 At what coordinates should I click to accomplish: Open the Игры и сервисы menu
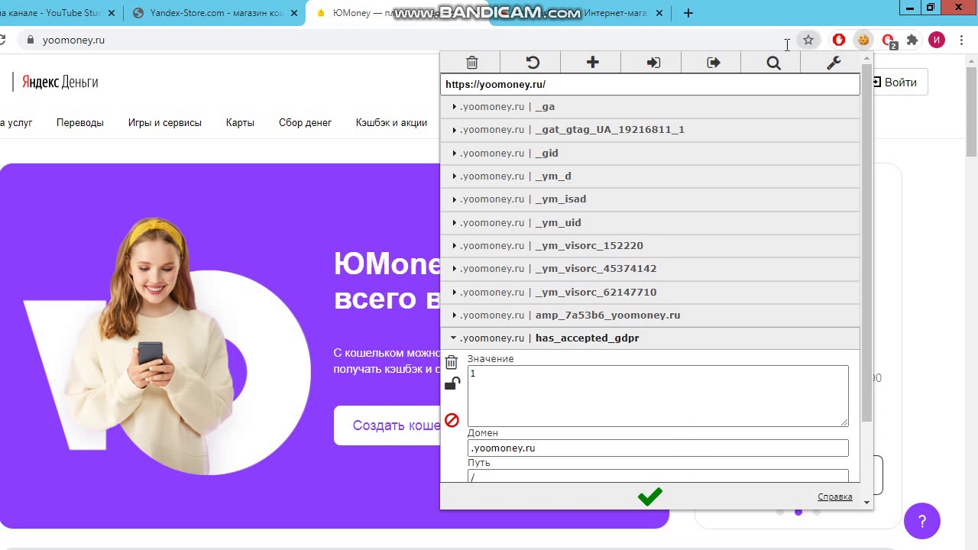tap(165, 123)
